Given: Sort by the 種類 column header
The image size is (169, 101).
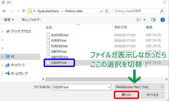Looking at the screenshot, I should click(149, 27).
